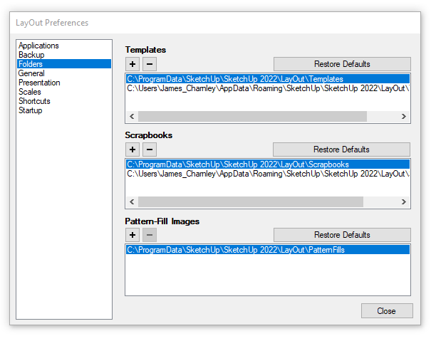Add a new Scrapbooks folder with plus icon

(133, 149)
